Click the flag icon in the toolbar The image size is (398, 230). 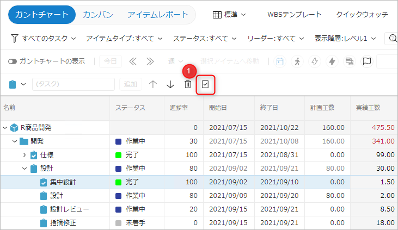click(367, 61)
